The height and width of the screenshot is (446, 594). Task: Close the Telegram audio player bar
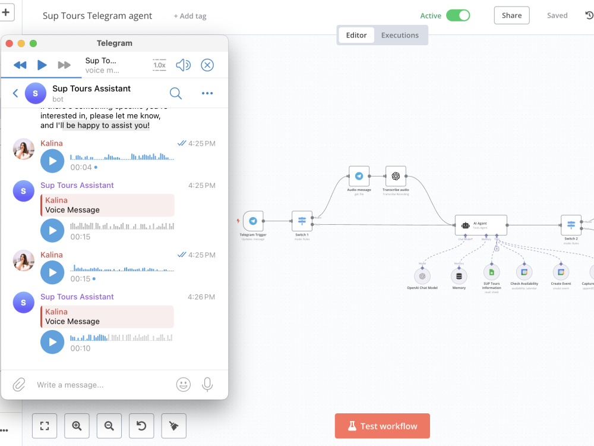pos(207,65)
